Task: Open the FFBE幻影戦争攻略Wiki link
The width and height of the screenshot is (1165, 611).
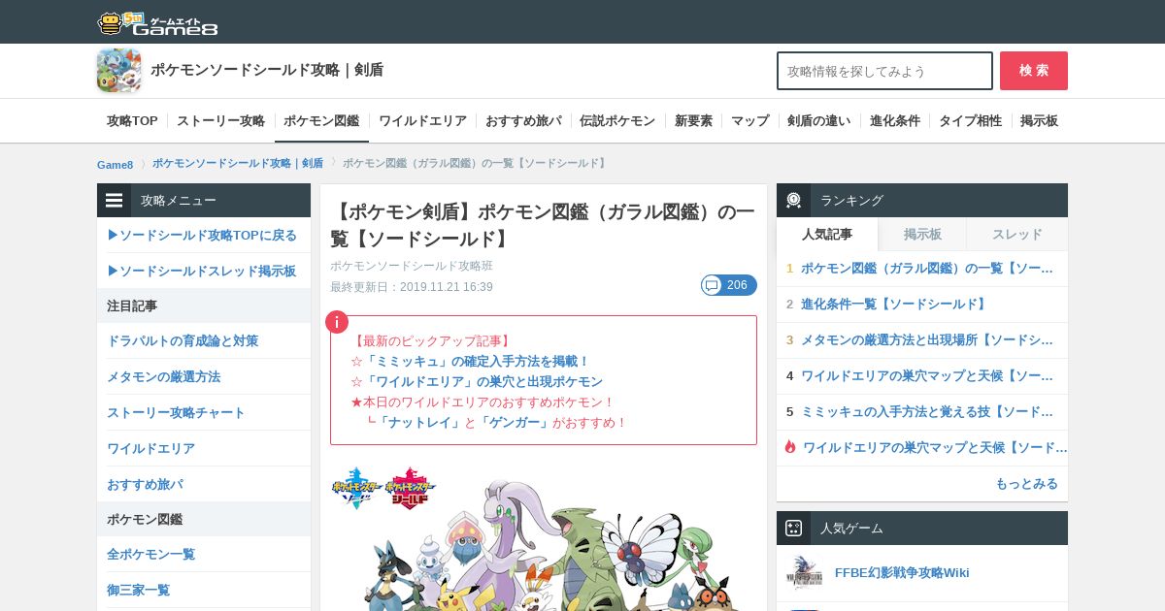Action: click(x=902, y=573)
